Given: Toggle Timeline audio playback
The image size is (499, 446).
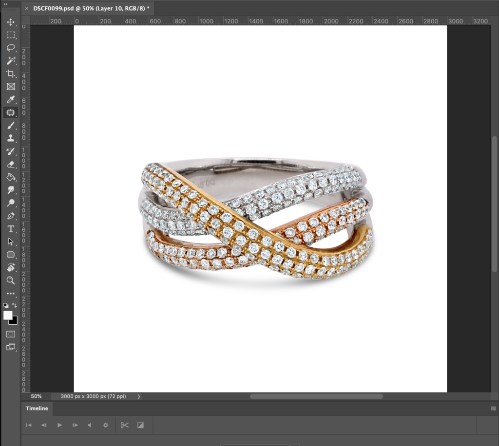Looking at the screenshot, I should (90, 425).
